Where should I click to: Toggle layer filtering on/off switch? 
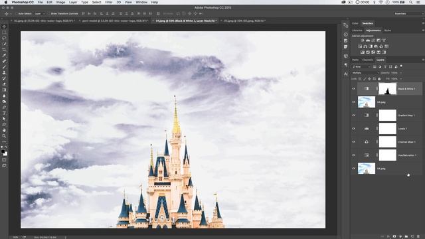401,66
